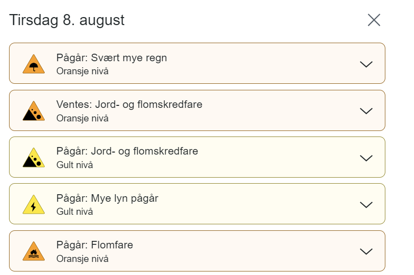Expand the Ventes: Jord- og flomskredfare chevron
414x275 pixels.
click(366, 111)
